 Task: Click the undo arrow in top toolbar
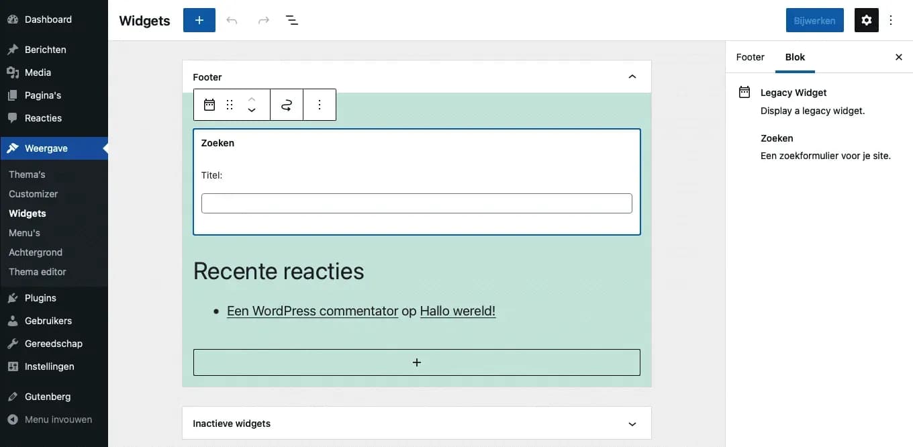click(x=232, y=20)
